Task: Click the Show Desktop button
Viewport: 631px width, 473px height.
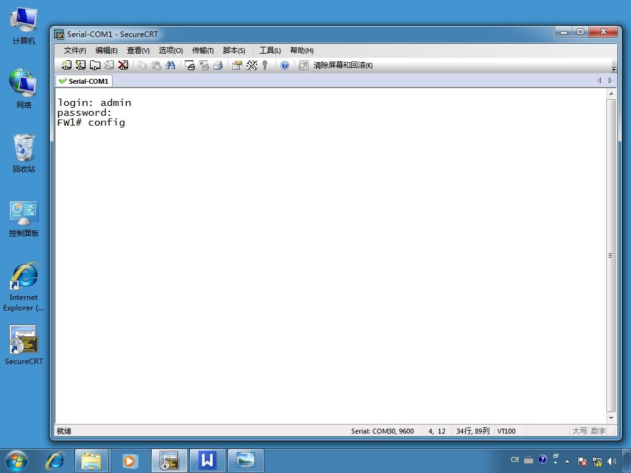Action: coord(627,461)
